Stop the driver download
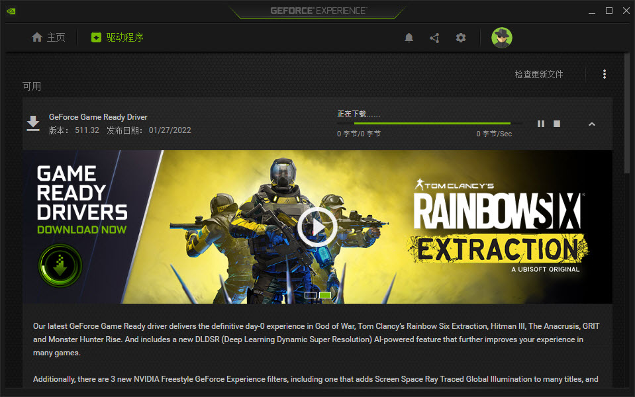The height and width of the screenshot is (397, 635). (557, 124)
